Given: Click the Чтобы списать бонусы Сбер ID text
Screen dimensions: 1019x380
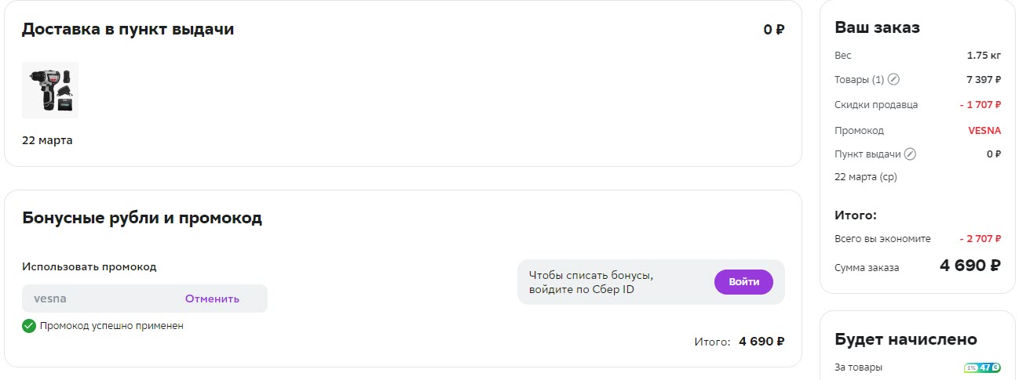Looking at the screenshot, I should pyautogui.click(x=591, y=282).
